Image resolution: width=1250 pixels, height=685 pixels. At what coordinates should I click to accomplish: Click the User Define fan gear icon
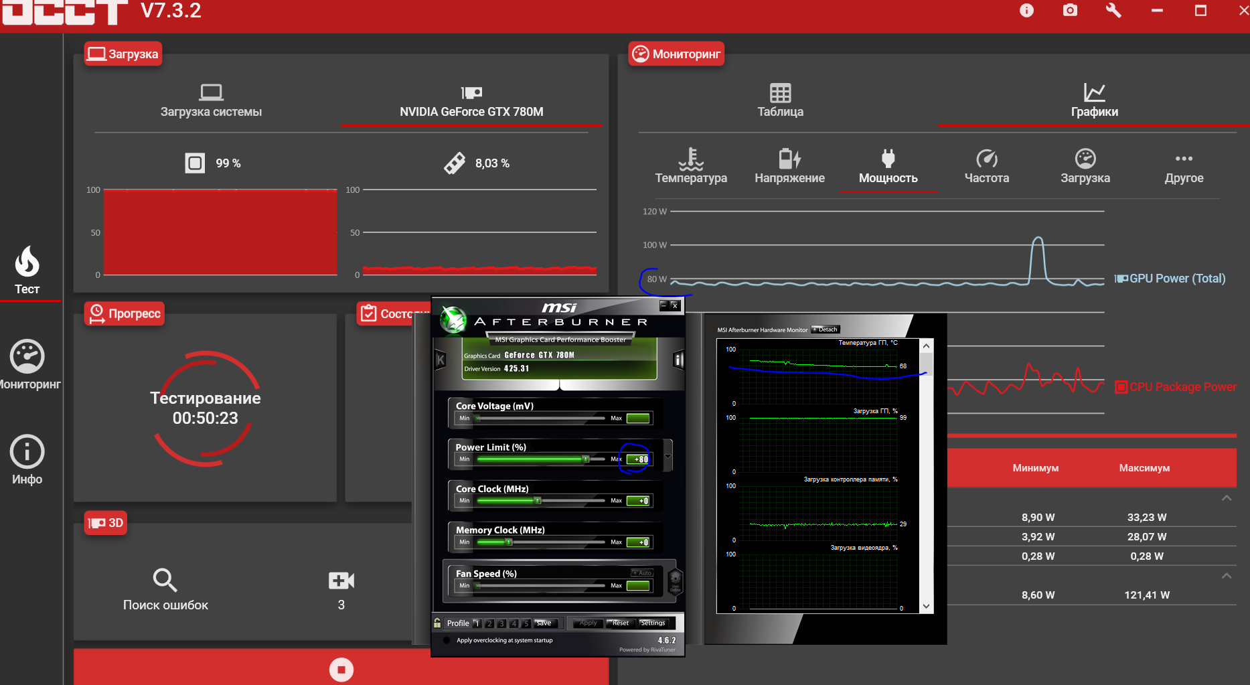tap(675, 581)
